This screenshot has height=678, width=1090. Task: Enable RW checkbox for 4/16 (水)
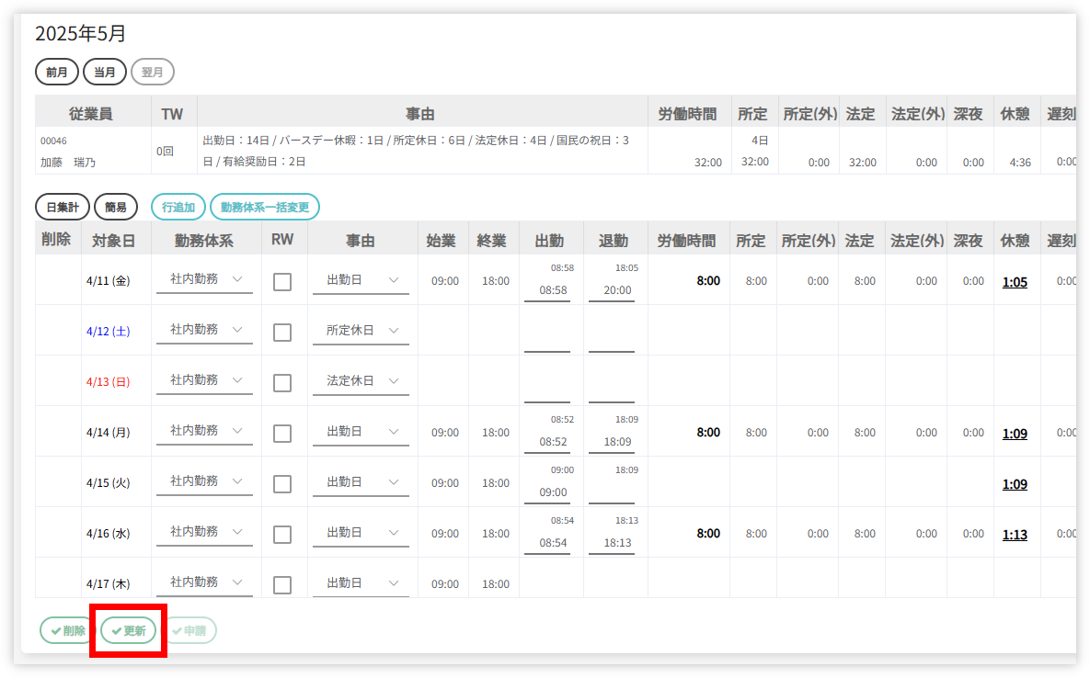(282, 535)
